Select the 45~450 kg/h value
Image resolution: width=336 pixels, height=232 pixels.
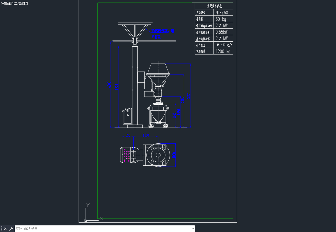click(x=224, y=45)
